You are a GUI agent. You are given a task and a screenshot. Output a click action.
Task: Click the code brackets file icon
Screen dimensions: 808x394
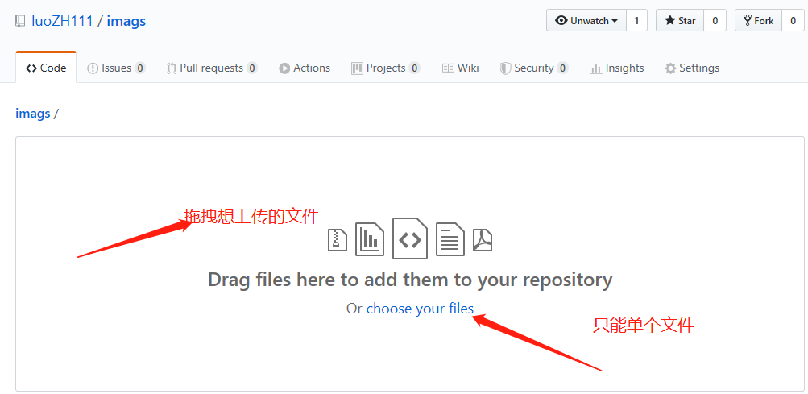pos(410,238)
